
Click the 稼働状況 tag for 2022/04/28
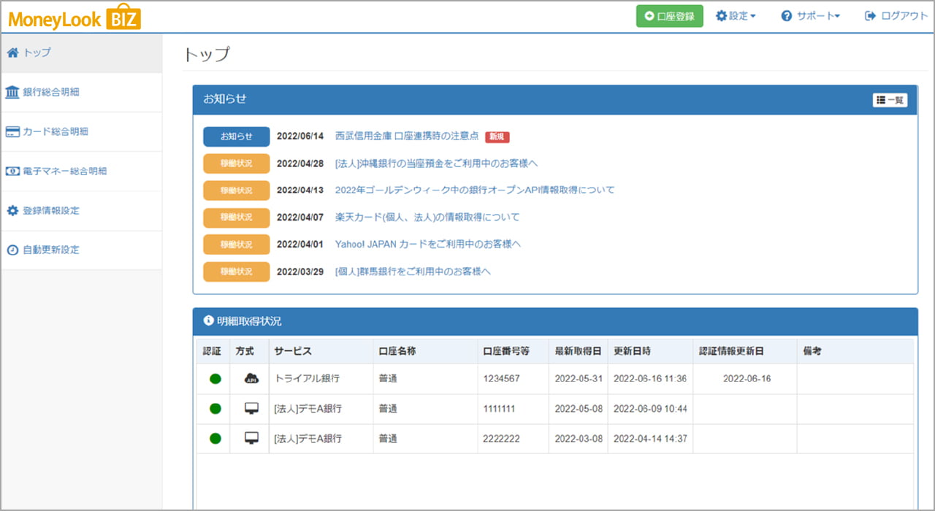(x=236, y=163)
